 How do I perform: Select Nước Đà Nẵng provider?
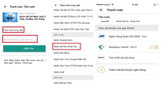coord(73,53)
